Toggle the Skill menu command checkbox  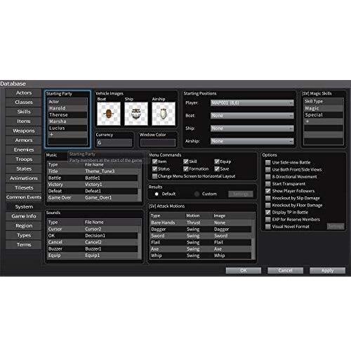pos(186,161)
